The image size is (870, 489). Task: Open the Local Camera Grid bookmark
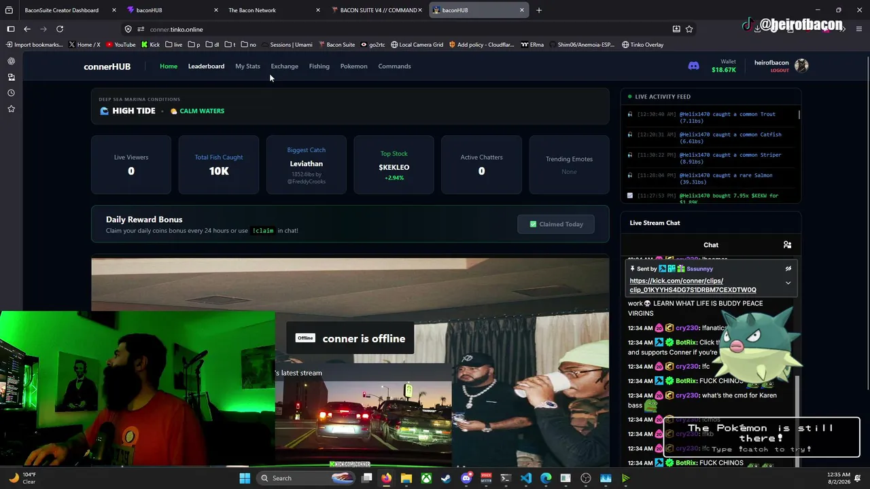(417, 45)
